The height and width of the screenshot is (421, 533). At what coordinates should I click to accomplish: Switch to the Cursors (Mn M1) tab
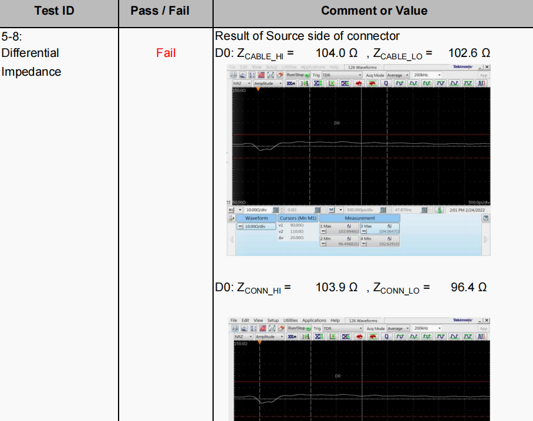(297, 218)
